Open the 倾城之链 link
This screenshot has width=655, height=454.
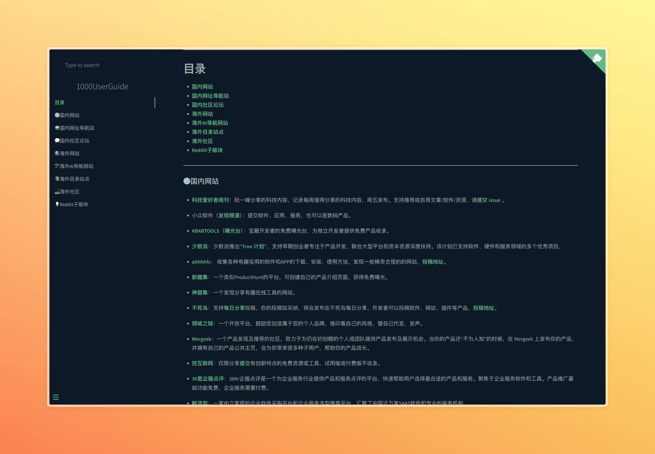coord(202,324)
